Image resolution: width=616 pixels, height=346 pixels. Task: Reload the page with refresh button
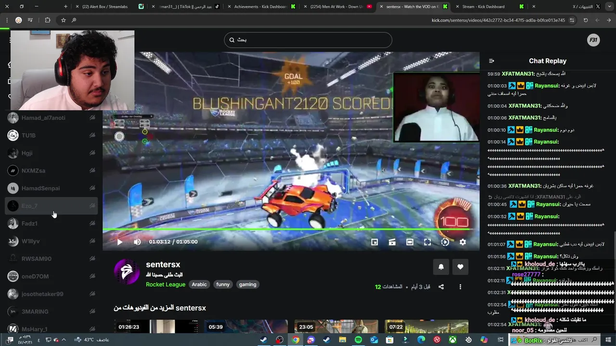click(586, 20)
